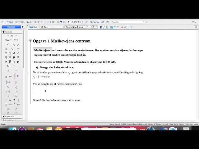Screen dimensions: 199x149
Task: Click the undo arrow icon
Action: [27, 22]
